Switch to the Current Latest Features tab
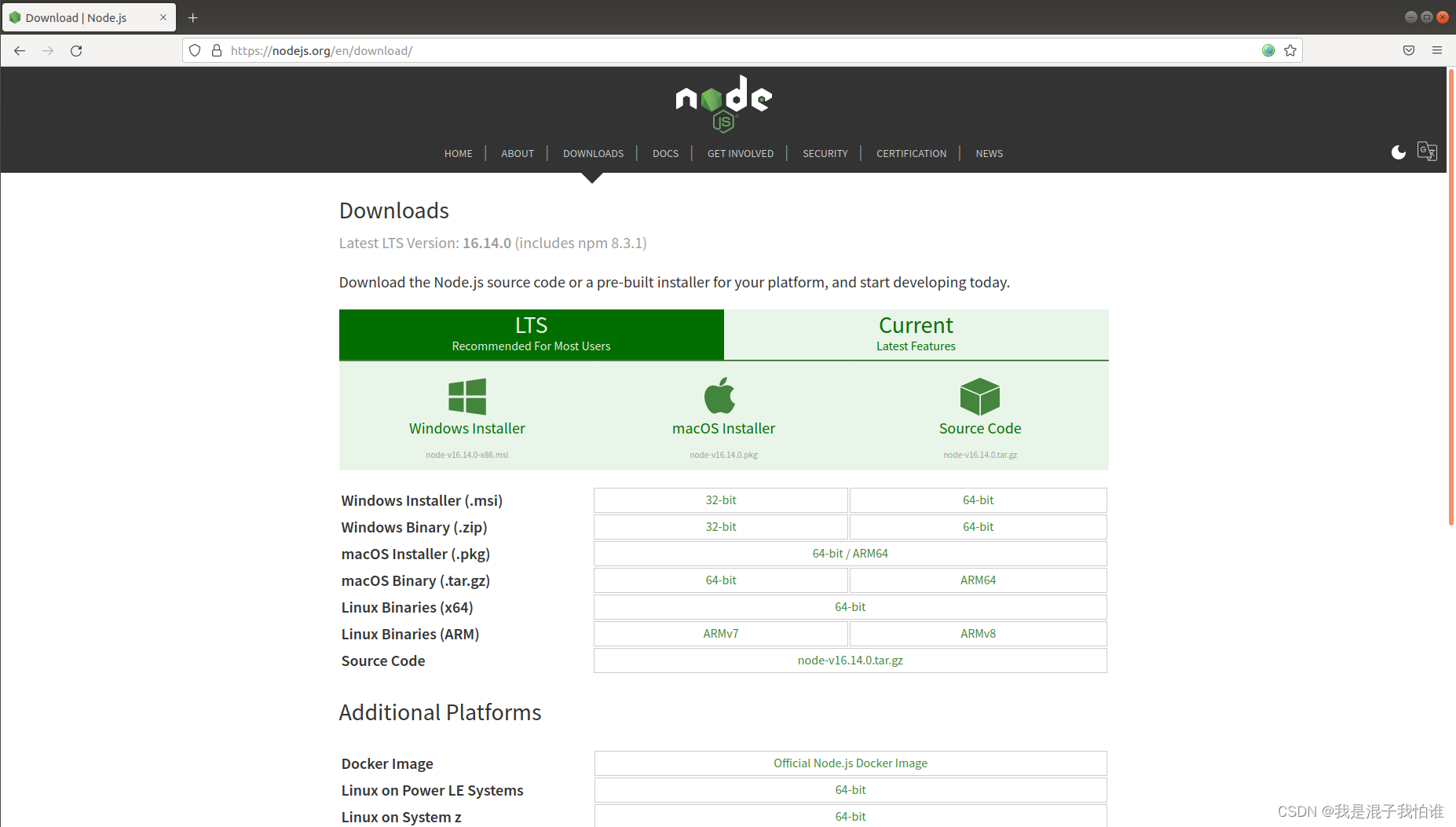The width and height of the screenshot is (1456, 827). (916, 335)
